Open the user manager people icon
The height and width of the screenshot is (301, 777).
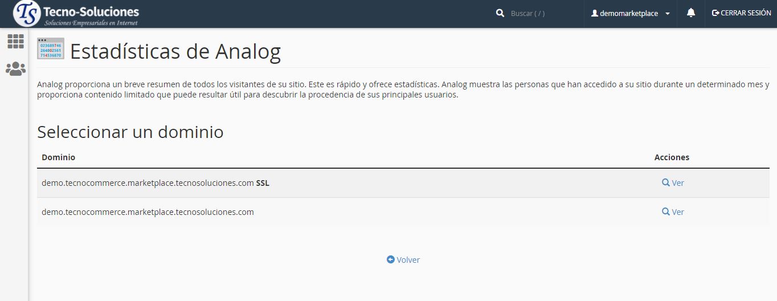15,69
